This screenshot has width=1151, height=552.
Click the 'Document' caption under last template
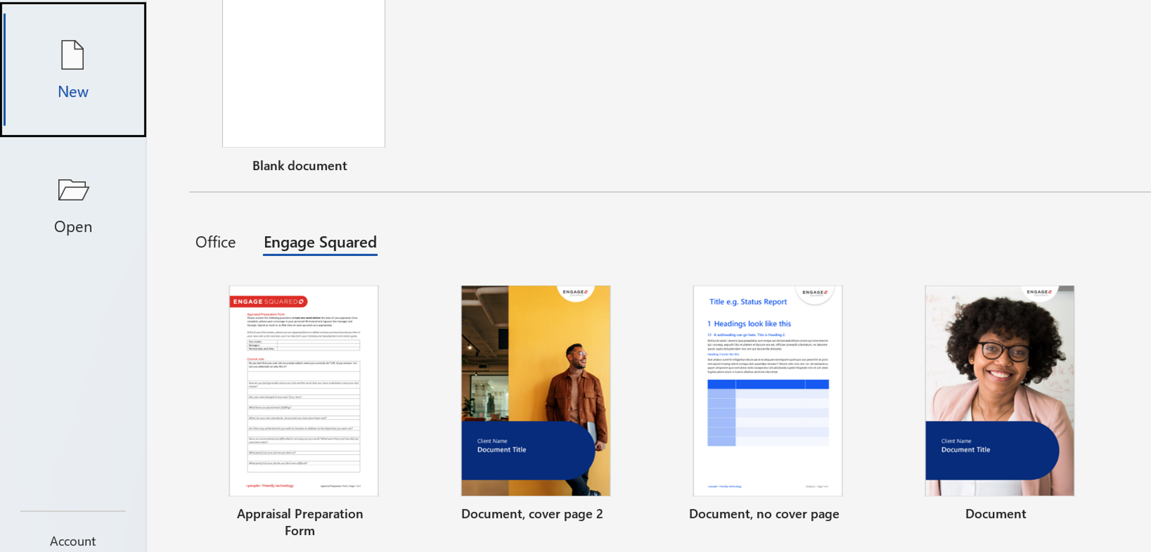pos(995,514)
